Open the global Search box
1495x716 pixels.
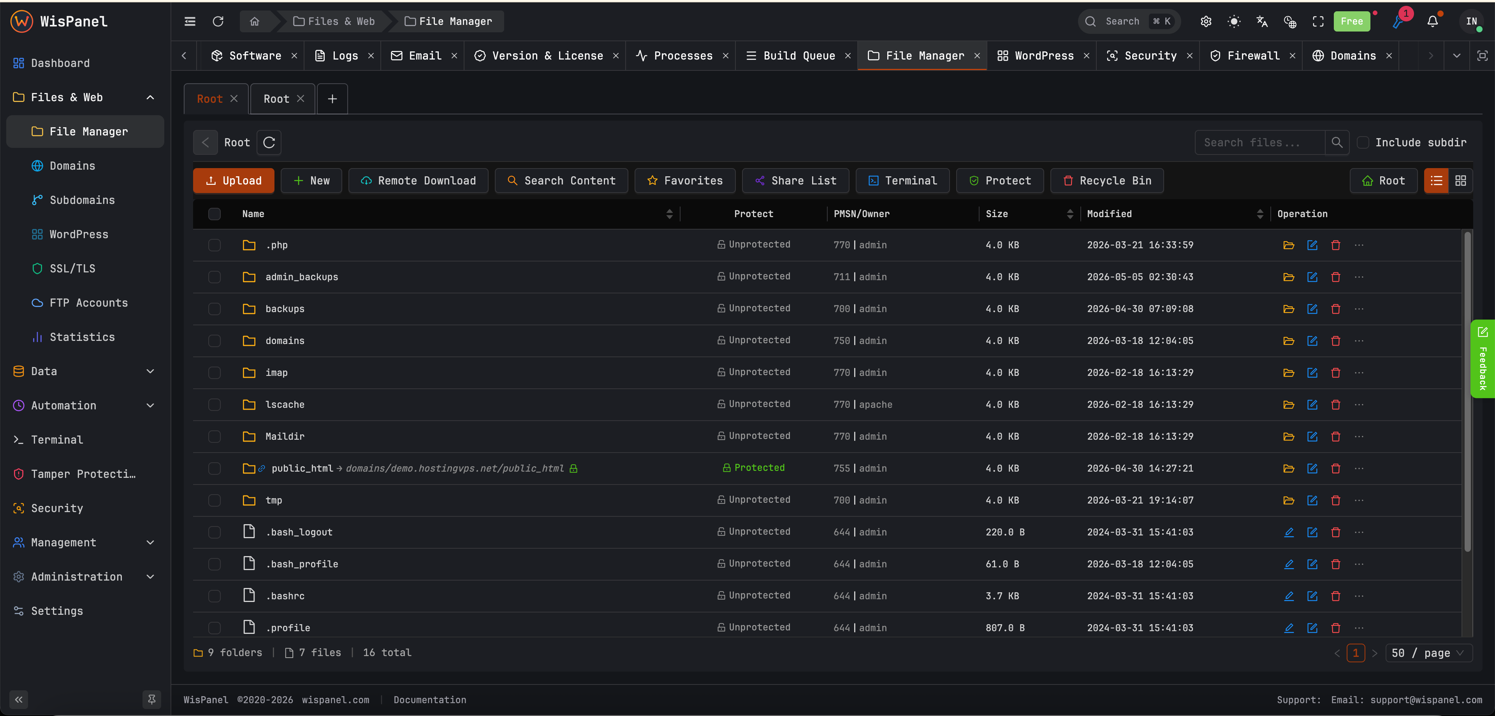click(1129, 21)
